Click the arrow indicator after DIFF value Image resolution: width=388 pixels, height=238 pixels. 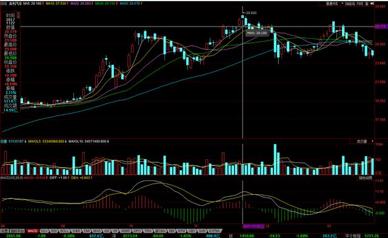pos(69,177)
